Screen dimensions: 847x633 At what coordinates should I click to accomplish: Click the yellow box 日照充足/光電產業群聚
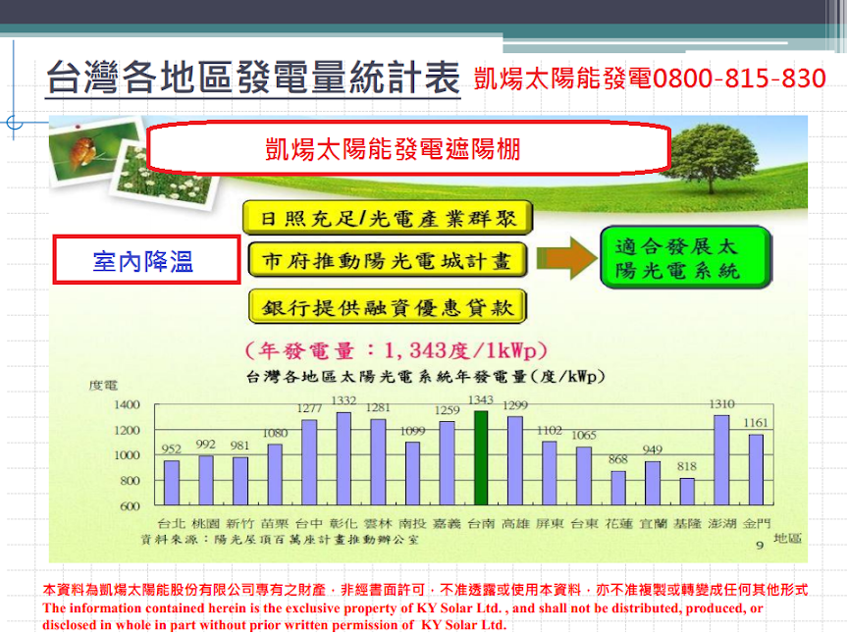(x=388, y=218)
